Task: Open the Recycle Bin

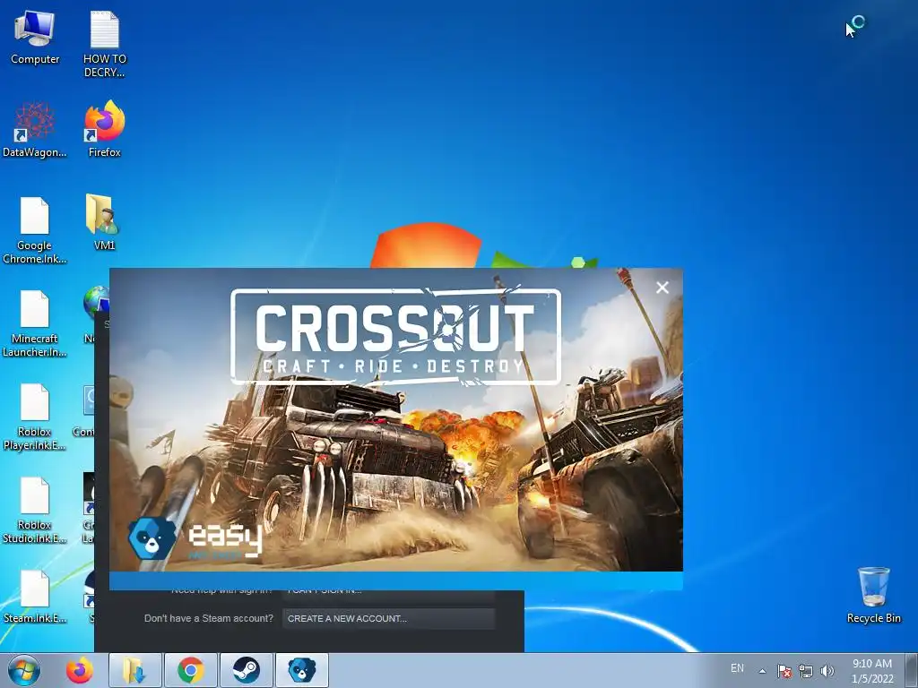Action: pos(873,595)
